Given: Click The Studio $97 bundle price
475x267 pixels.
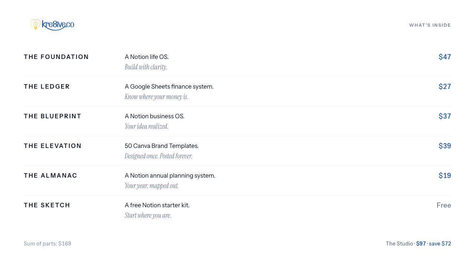Looking at the screenshot, I should coord(421,244).
